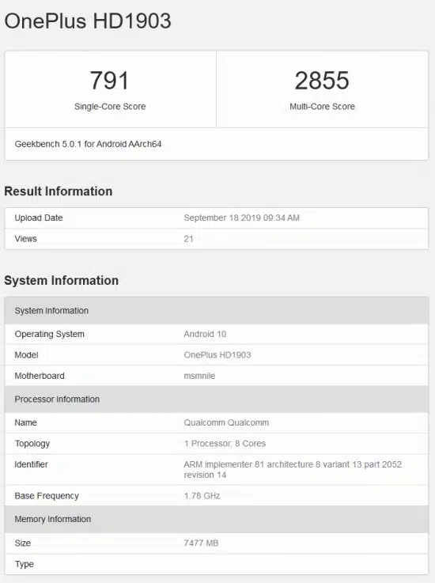Click the Processor Information table header
435x583 pixels.
(217, 399)
